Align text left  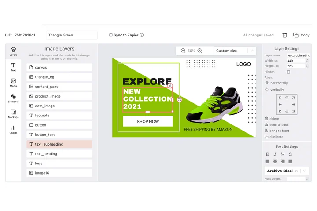click(x=268, y=161)
